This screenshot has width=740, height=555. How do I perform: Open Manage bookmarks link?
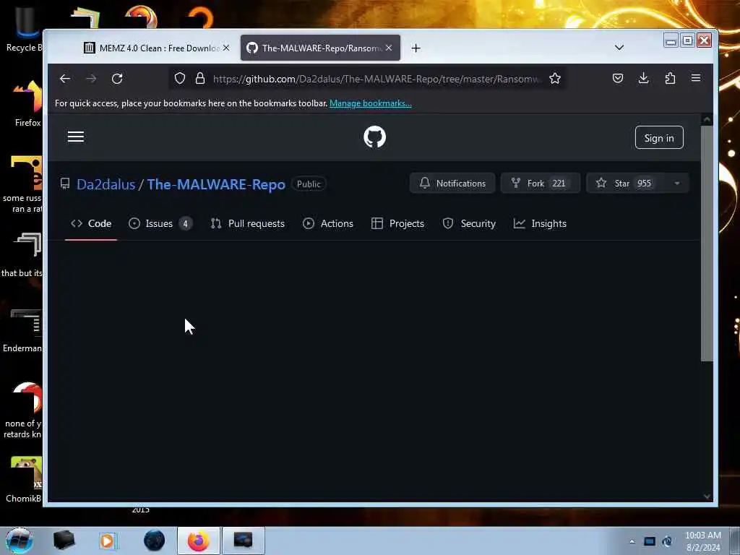[x=371, y=103]
